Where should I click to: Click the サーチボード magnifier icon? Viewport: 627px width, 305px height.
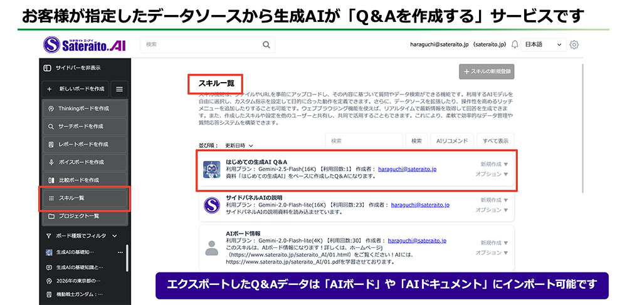tap(51, 127)
